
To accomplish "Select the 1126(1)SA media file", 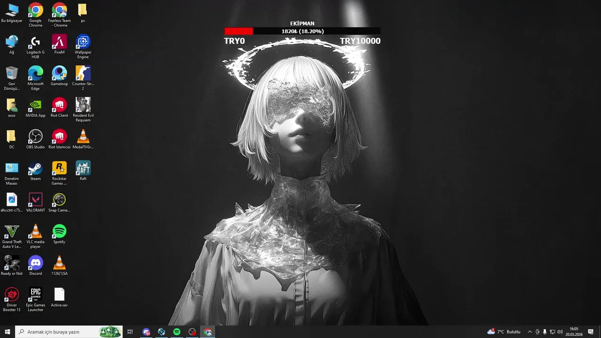I will click(59, 266).
